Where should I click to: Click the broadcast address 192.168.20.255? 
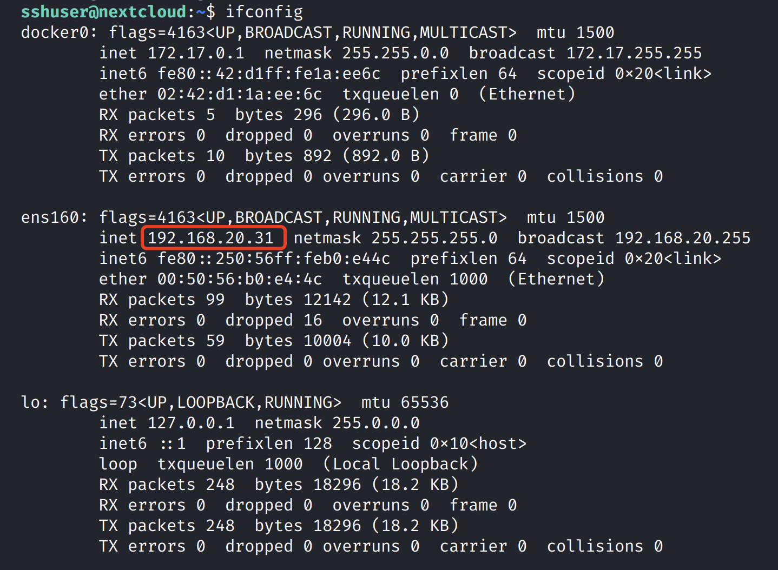[683, 238]
